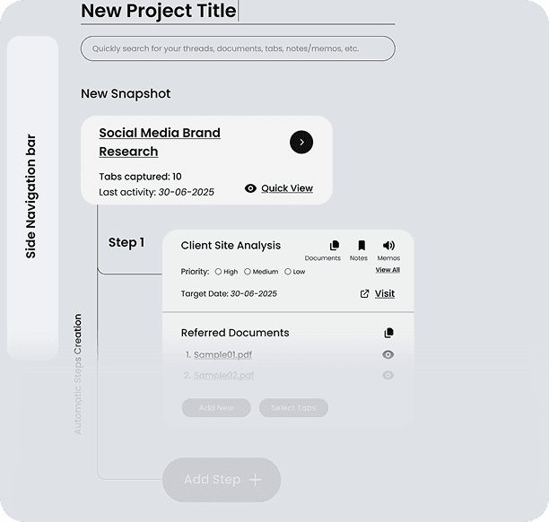Open the Documents icon in Client Site Analysis
The image size is (549, 522).
click(x=335, y=246)
